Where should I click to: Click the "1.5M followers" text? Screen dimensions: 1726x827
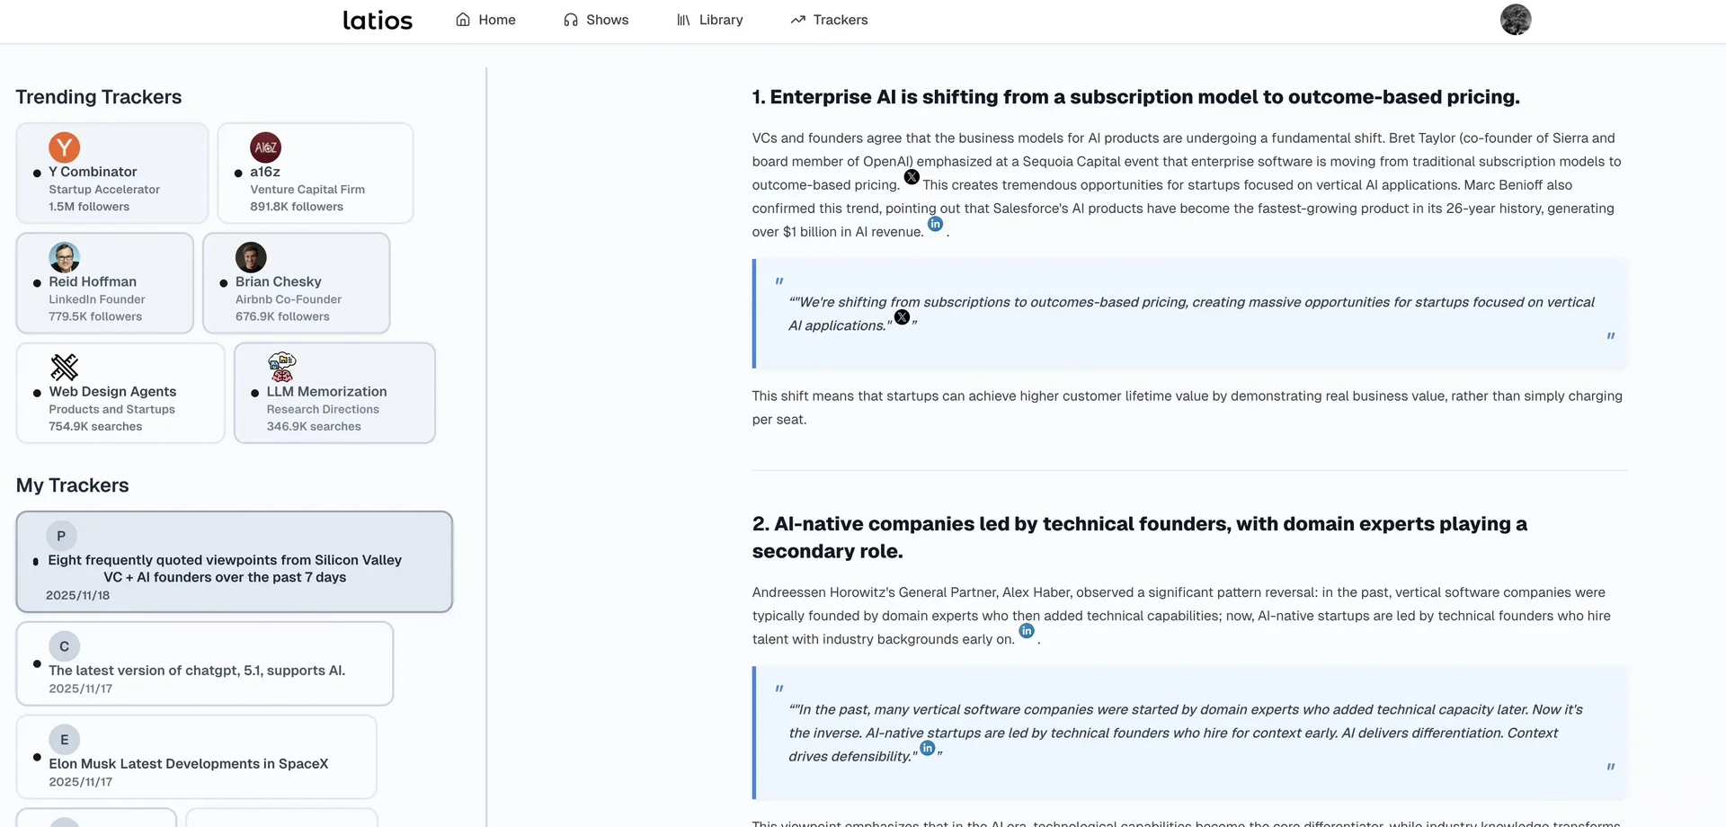click(89, 207)
